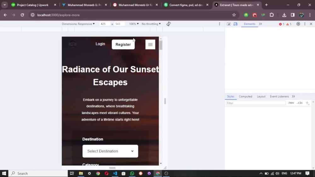
Task: Click the rotate device icon
Action: 169,24
